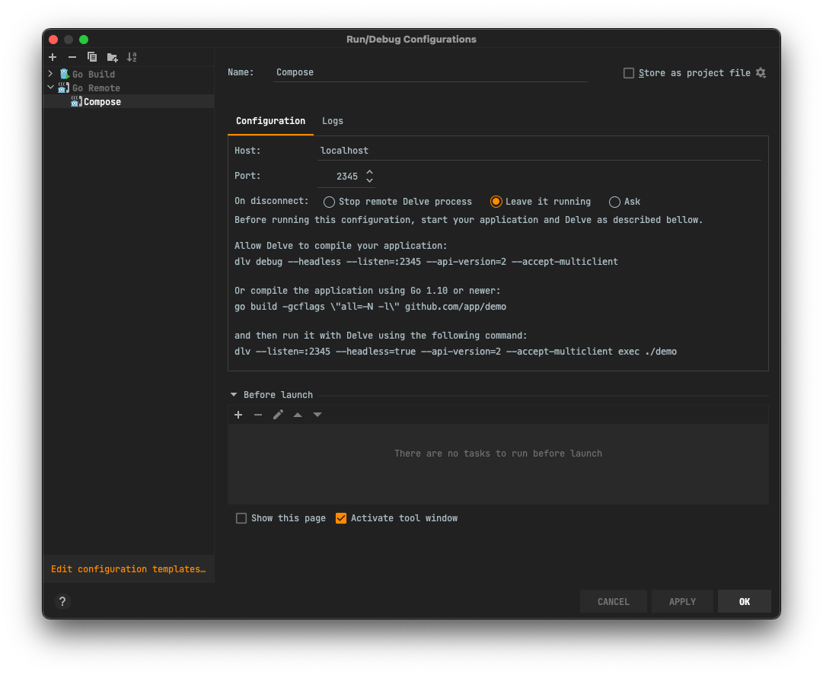This screenshot has width=823, height=675.
Task: Click the Go Build gopher icon
Action: pyautogui.click(x=65, y=74)
